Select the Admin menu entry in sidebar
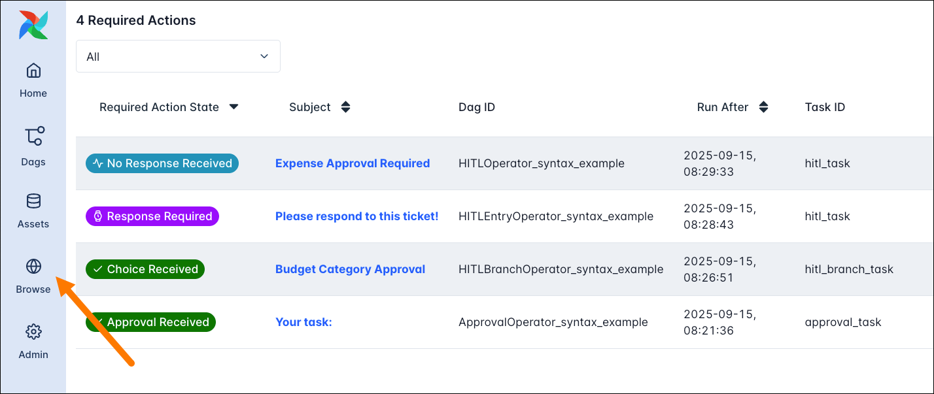Viewport: 934px width, 394px height. (33, 354)
